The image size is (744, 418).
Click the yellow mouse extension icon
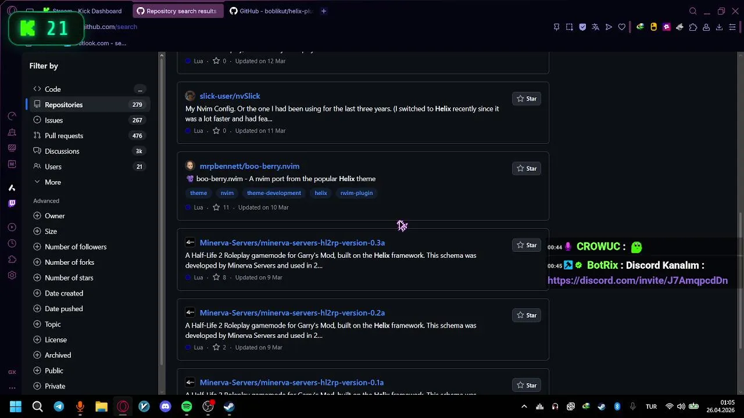(x=653, y=27)
